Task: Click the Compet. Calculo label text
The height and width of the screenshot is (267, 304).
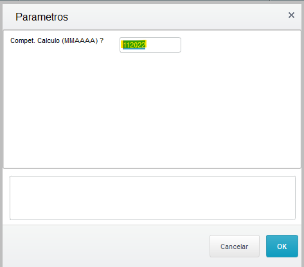Action: [57, 40]
